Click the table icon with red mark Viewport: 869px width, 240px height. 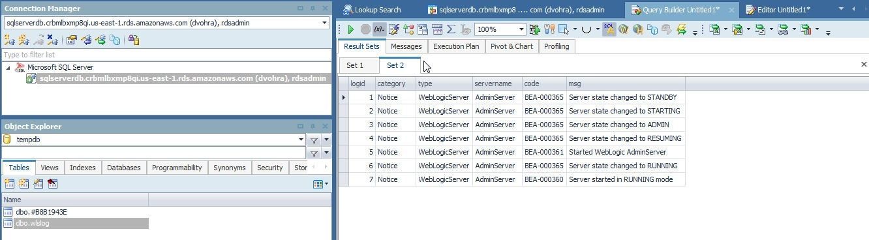click(x=52, y=184)
